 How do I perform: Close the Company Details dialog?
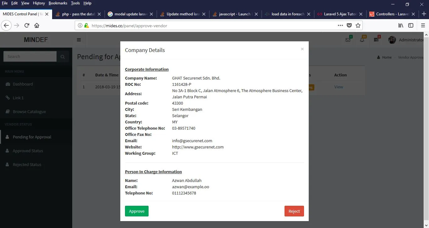302,49
